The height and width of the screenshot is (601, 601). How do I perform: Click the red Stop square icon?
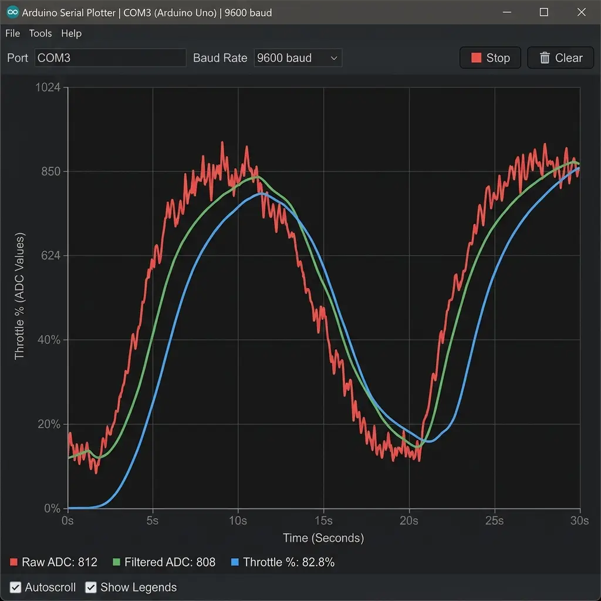point(476,58)
